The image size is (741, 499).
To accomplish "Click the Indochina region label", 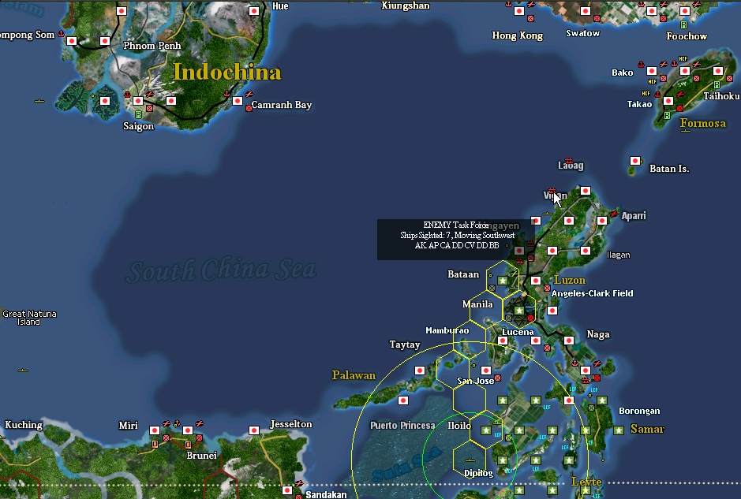I will point(227,73).
